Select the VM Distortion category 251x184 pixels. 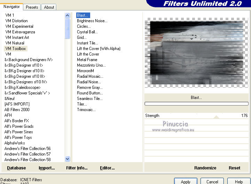click(16, 21)
